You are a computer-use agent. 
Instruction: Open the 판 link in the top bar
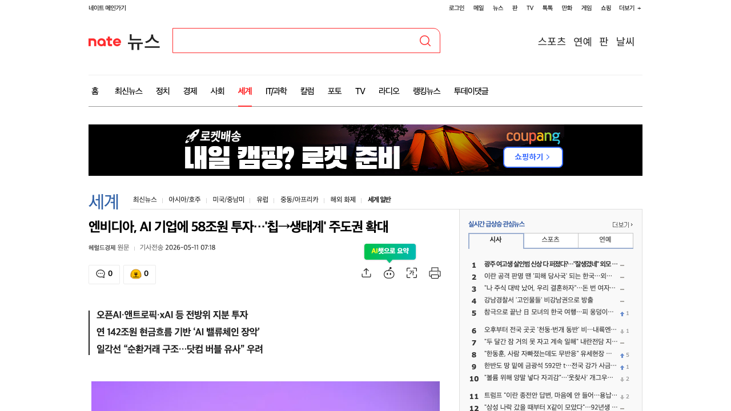point(515,8)
